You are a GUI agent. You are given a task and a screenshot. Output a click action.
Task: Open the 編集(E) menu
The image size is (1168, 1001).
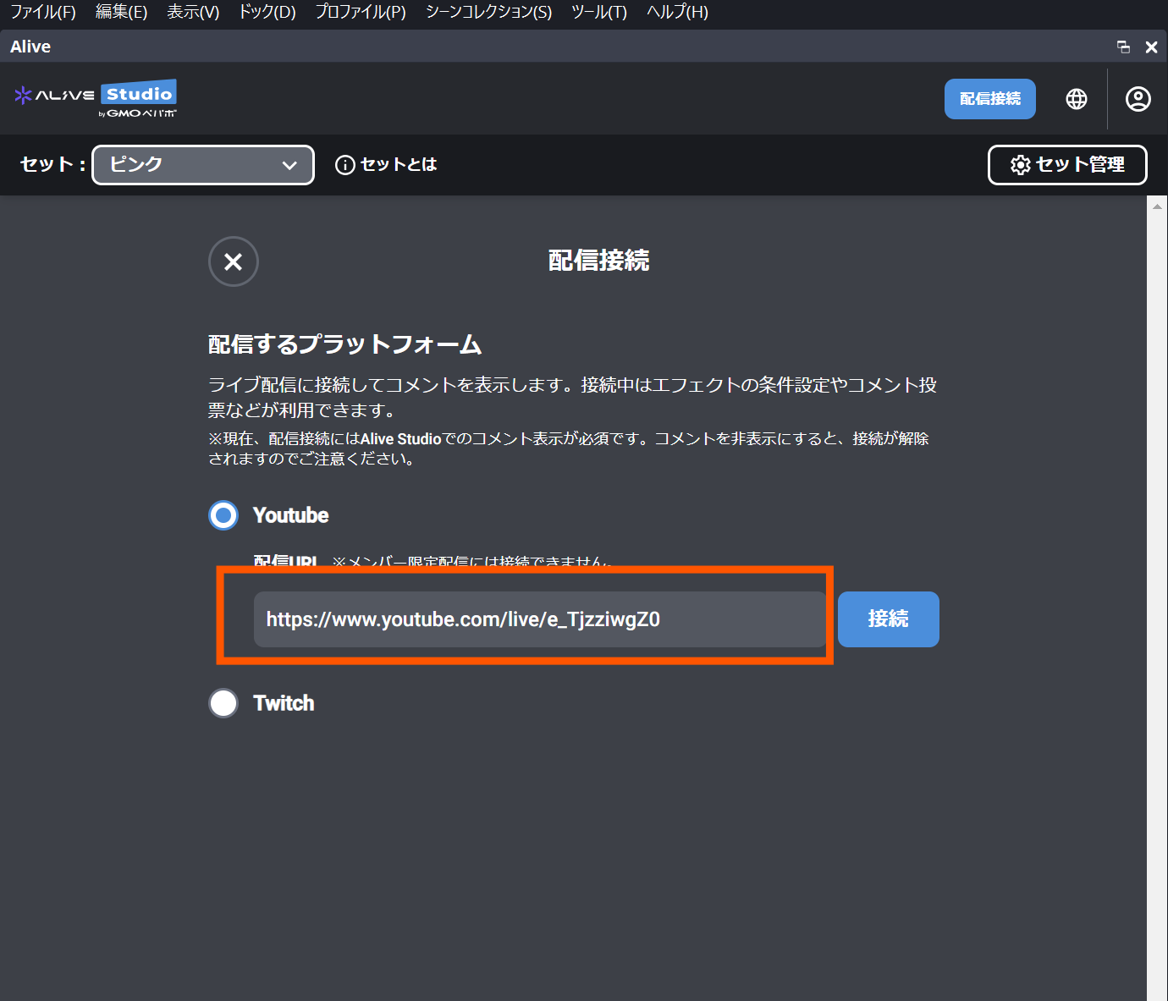point(121,12)
